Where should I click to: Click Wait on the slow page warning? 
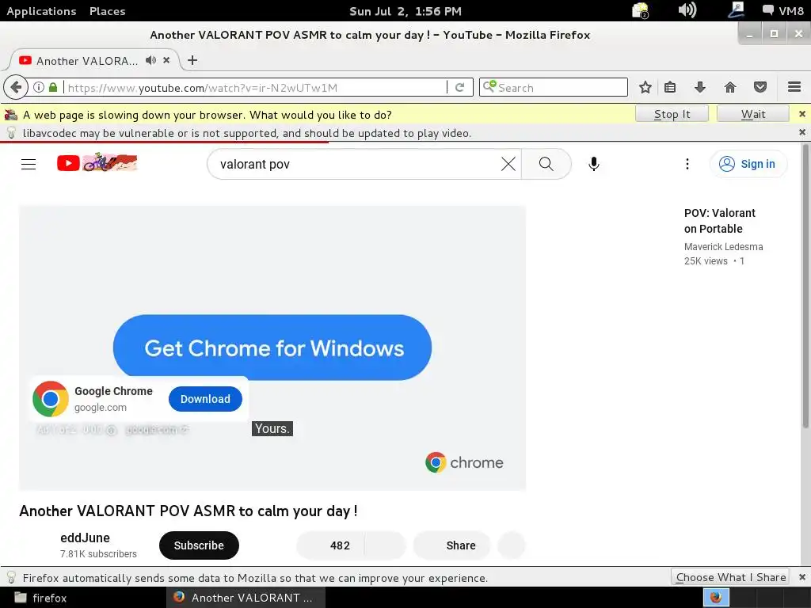tap(752, 114)
